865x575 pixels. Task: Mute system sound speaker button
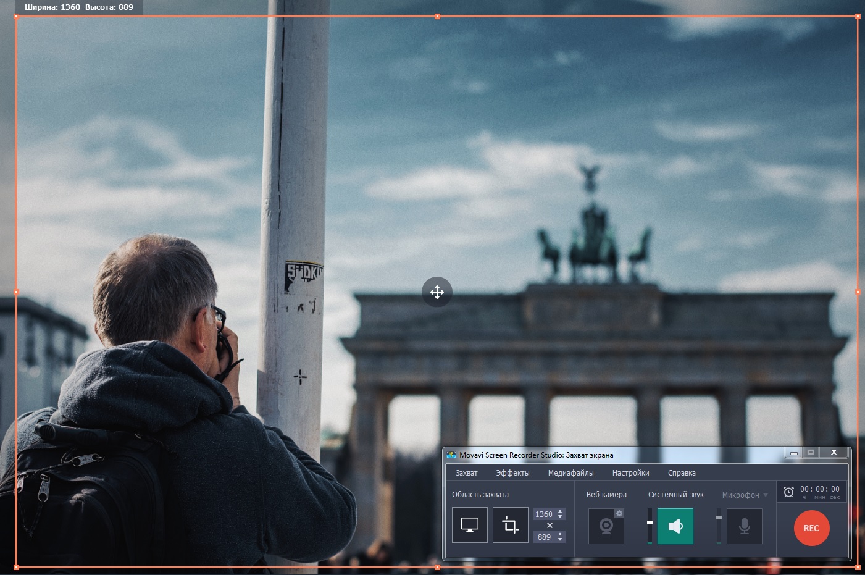click(x=675, y=526)
